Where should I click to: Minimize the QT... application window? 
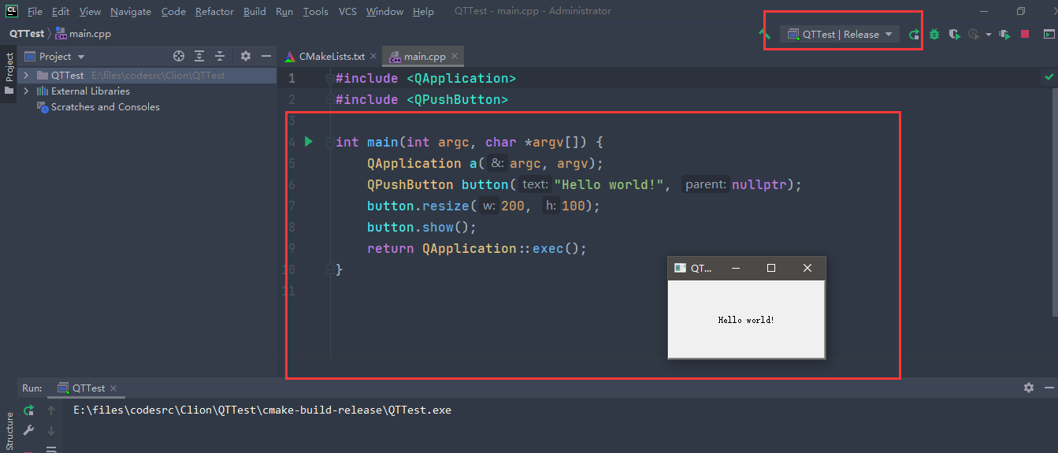(736, 268)
